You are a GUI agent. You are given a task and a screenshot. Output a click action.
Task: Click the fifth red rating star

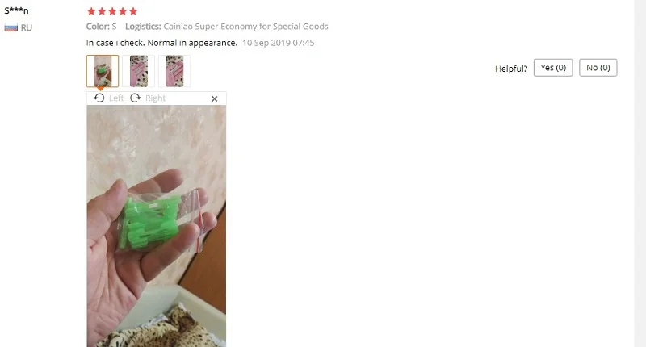(x=133, y=11)
